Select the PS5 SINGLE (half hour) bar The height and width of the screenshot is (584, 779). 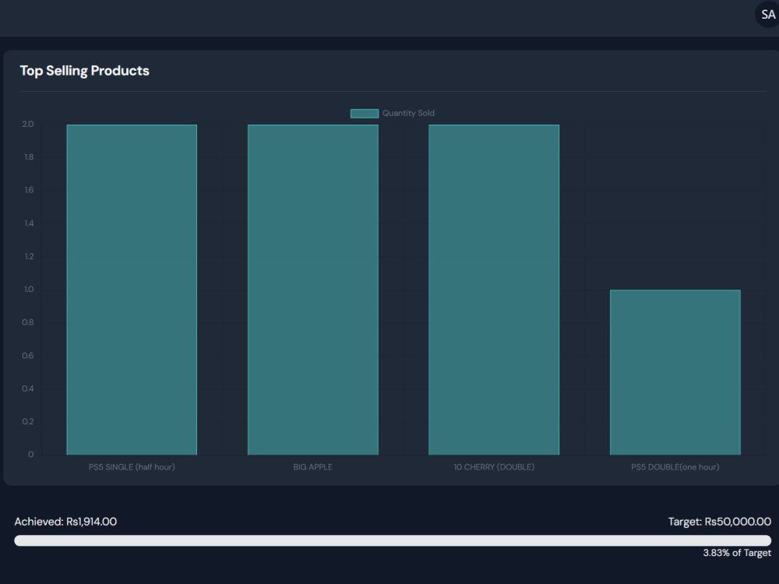132,290
